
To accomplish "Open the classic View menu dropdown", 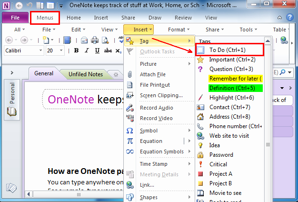I will point(109,30).
